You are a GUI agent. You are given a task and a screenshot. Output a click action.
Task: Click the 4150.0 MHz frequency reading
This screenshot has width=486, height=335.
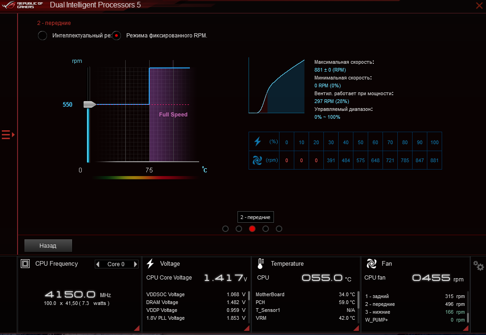(78, 294)
